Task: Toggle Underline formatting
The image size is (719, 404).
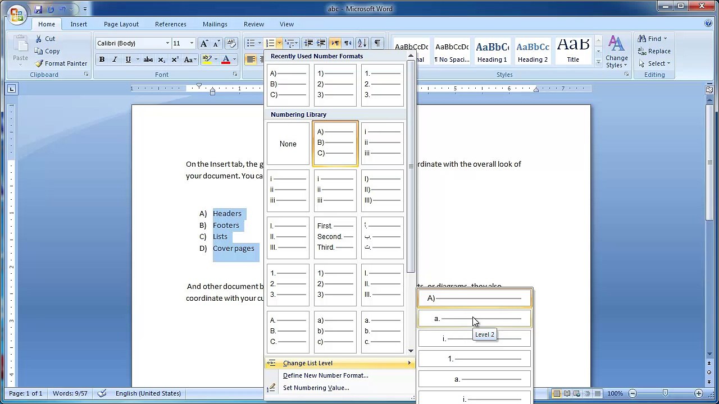Action: 128,59
